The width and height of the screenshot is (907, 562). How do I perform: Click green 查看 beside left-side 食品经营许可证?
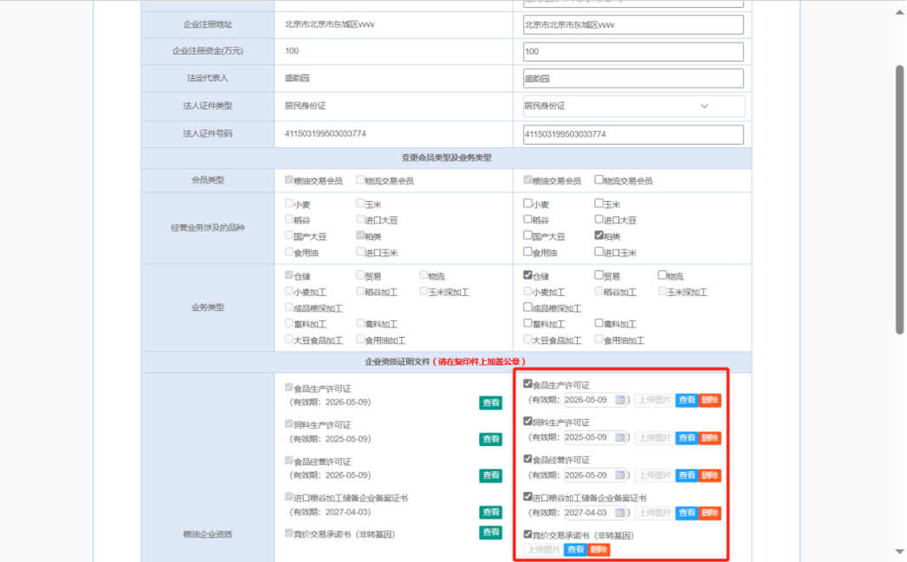pyautogui.click(x=491, y=475)
